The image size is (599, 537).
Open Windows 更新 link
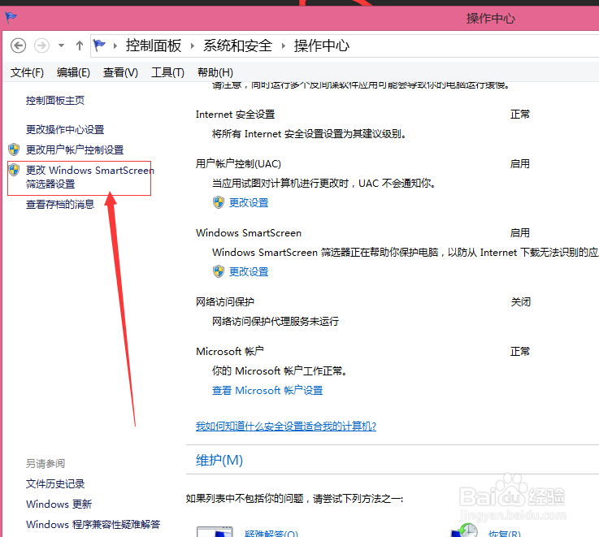click(59, 505)
